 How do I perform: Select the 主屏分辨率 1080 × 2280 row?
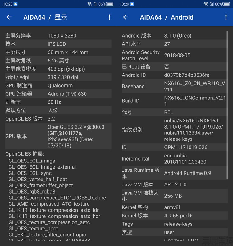(x=58, y=36)
